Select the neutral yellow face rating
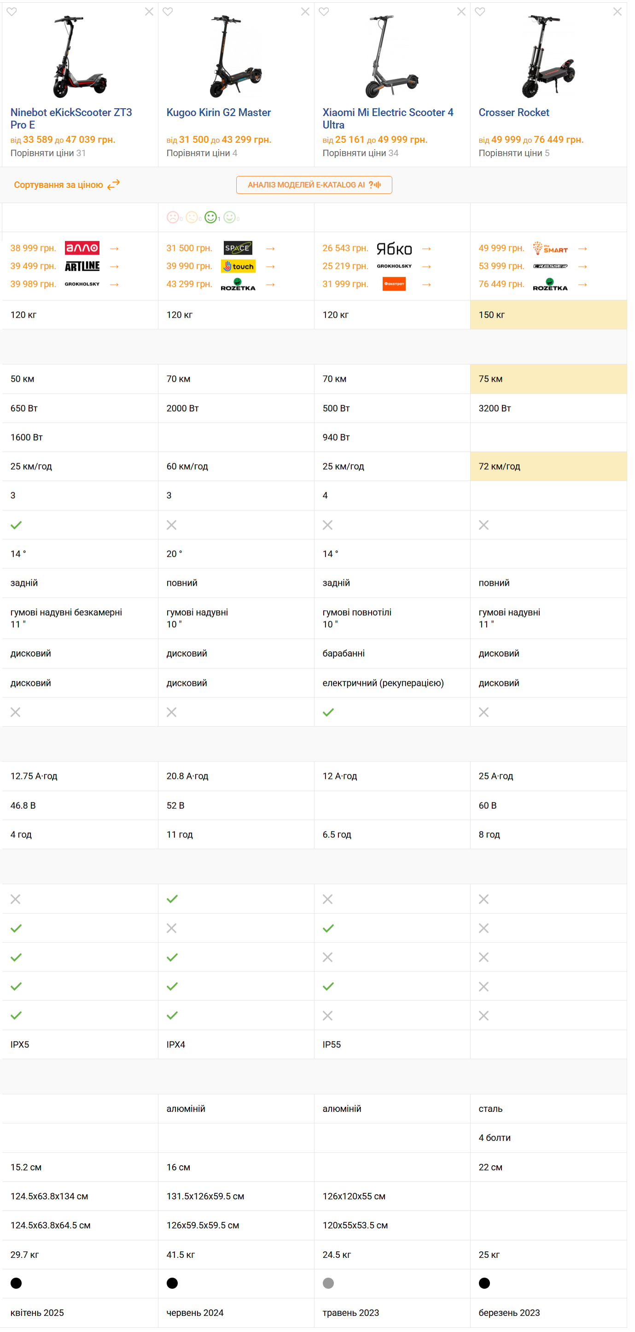Image resolution: width=635 pixels, height=1332 pixels. (x=191, y=217)
